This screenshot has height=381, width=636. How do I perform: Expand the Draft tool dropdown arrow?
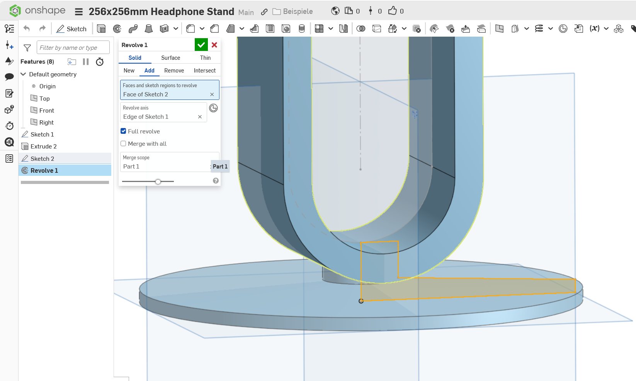242,29
